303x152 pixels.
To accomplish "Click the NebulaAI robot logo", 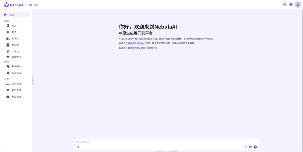I will point(6,5).
